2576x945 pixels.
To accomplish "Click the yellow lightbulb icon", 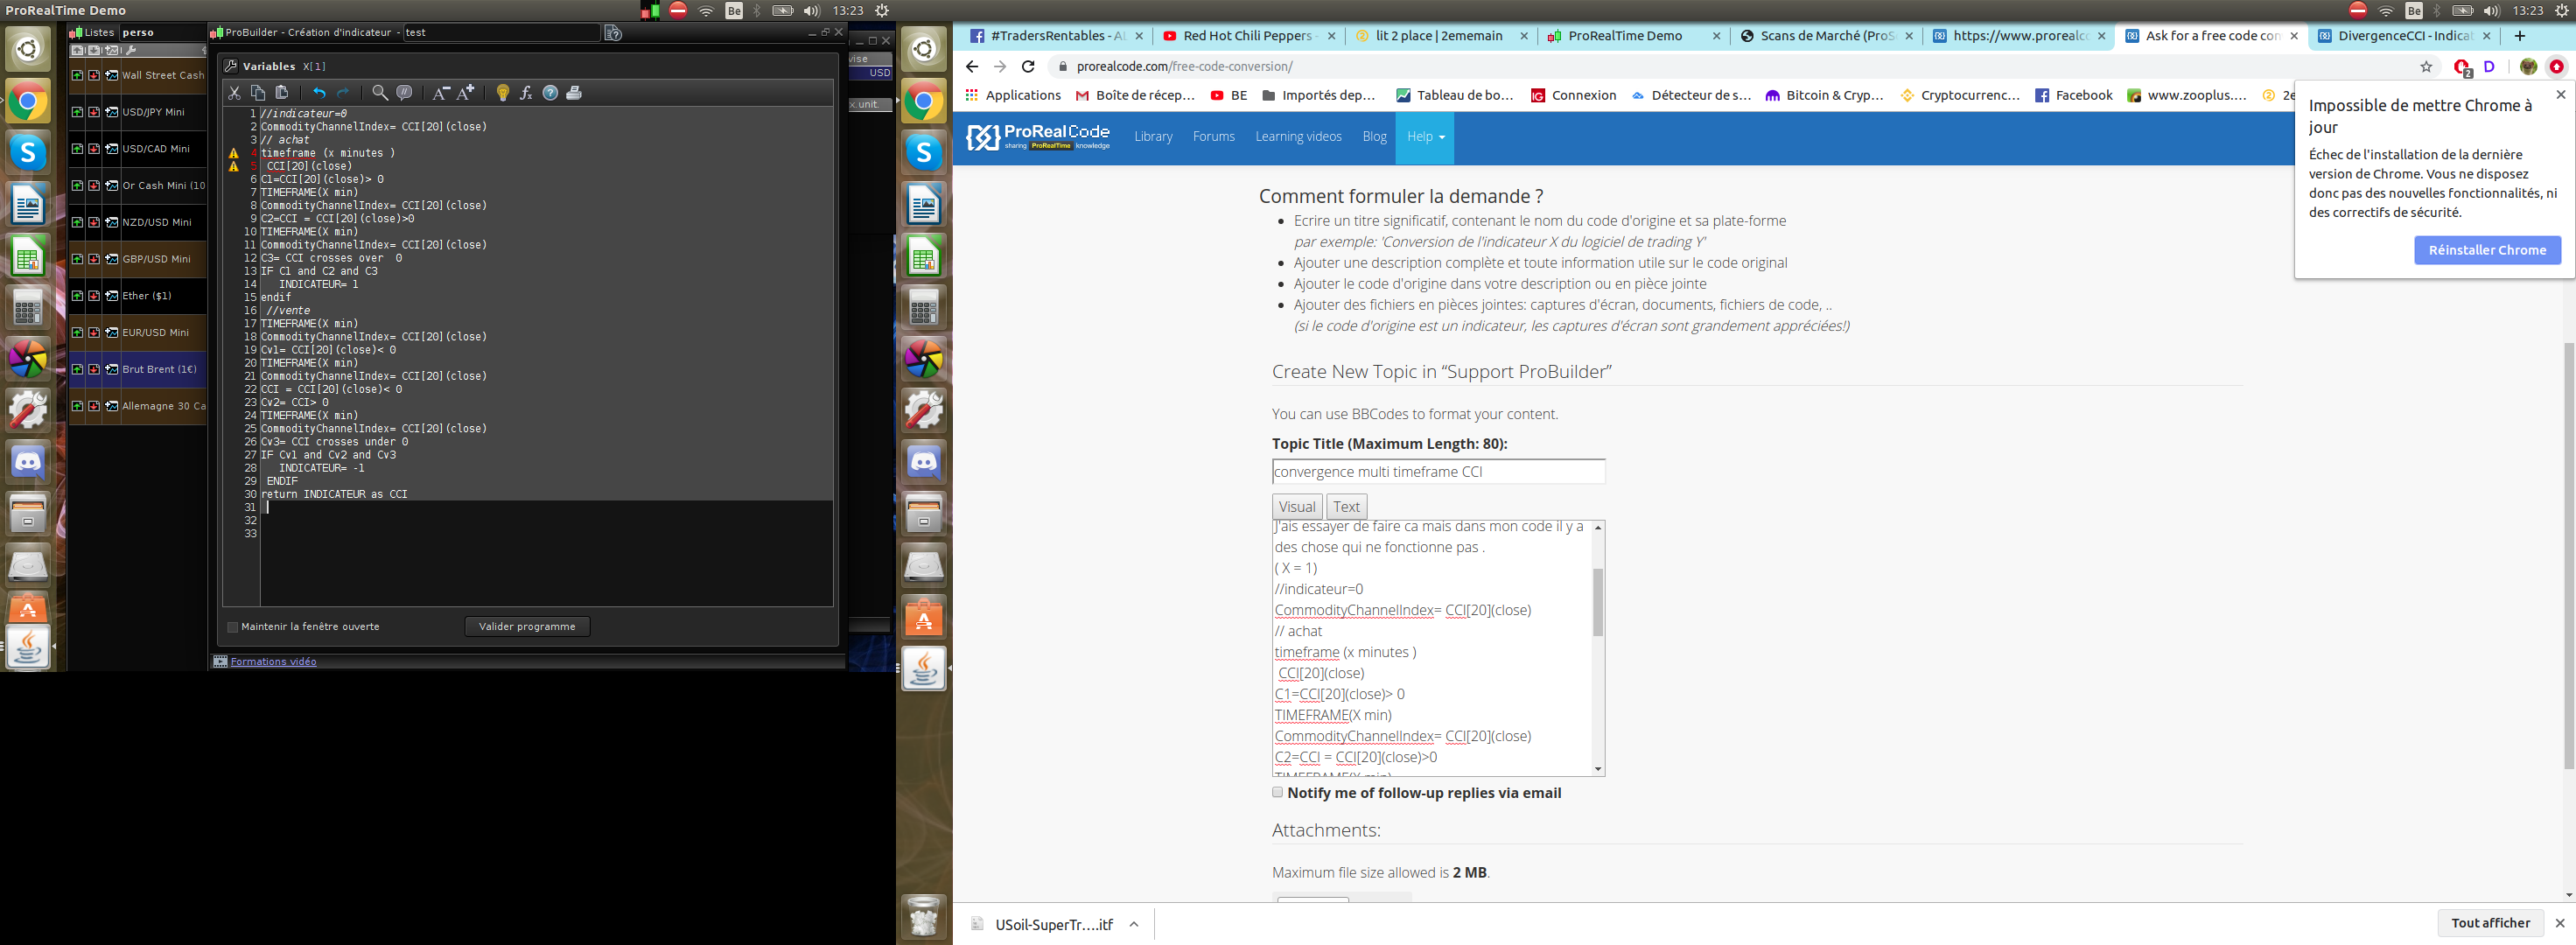I will pos(503,93).
